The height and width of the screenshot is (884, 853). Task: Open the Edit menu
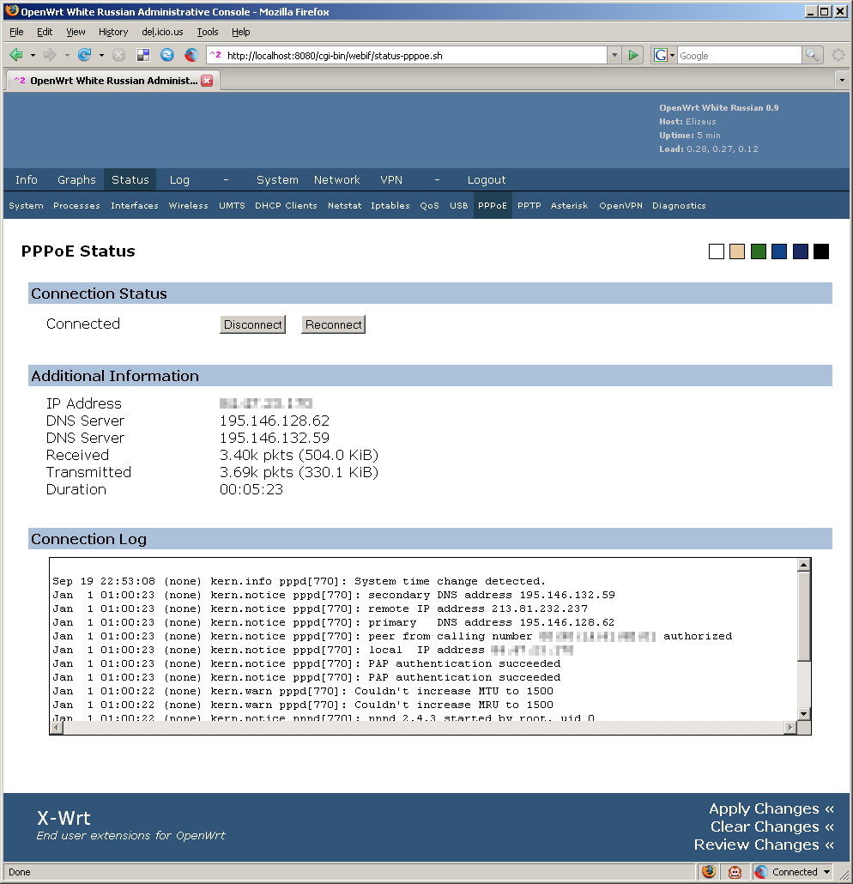[45, 32]
